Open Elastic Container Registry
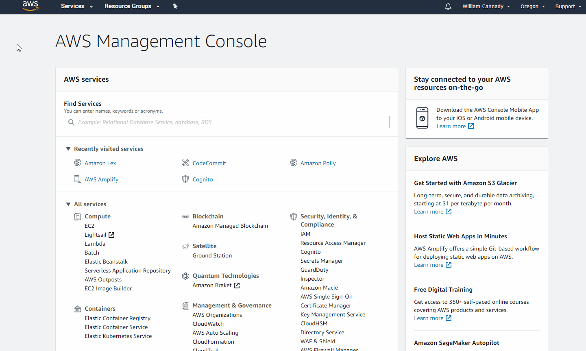The height and width of the screenshot is (351, 586). click(118, 318)
